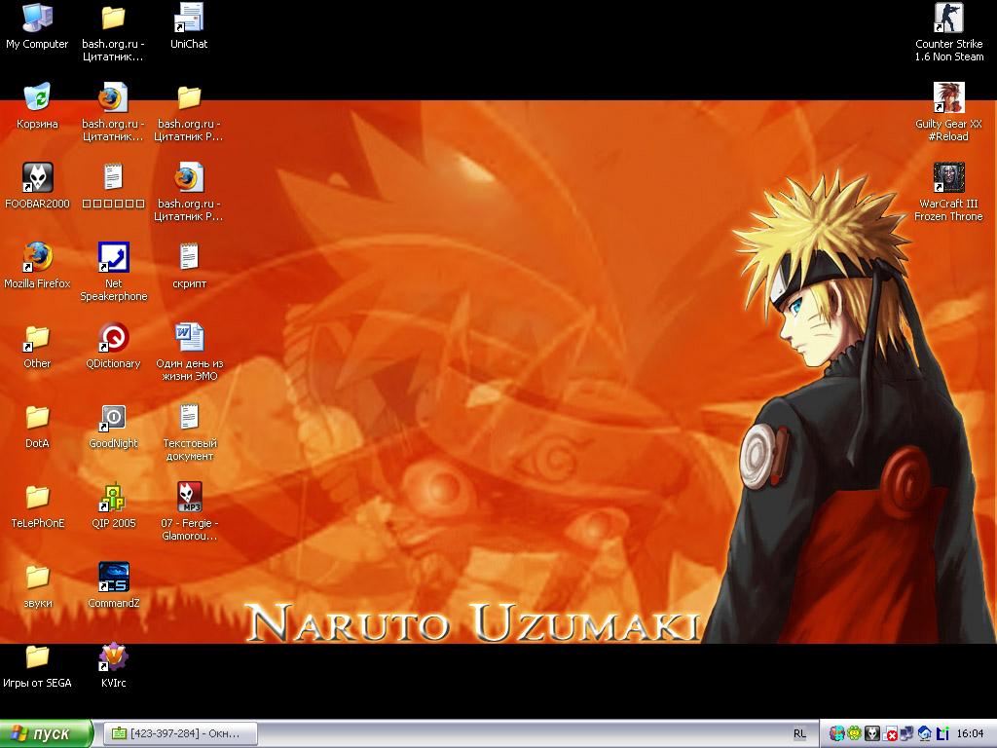The height and width of the screenshot is (748, 997).
Task: Open the DotA folder
Action: (x=37, y=426)
